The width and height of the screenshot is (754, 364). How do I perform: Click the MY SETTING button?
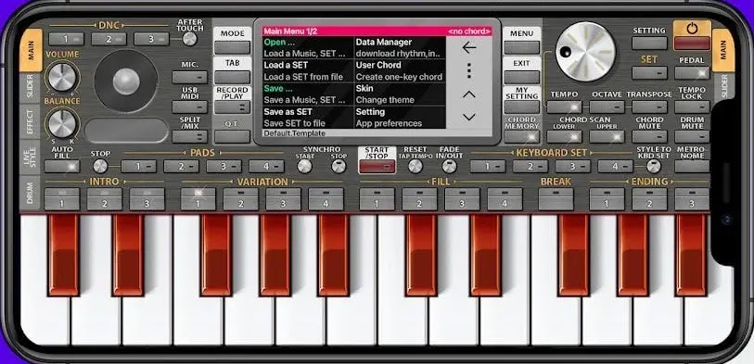522,107
